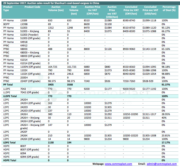Select the L5D98 product code cell
180x167 pixels.
click(24, 24)
